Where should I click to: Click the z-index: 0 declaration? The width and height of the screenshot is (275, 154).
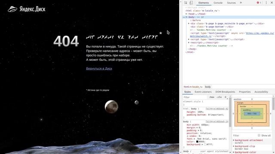[194, 136]
